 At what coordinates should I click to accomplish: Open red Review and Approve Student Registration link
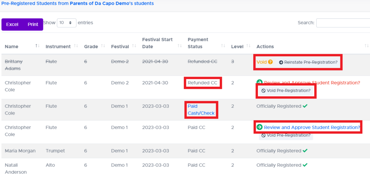(x=312, y=83)
